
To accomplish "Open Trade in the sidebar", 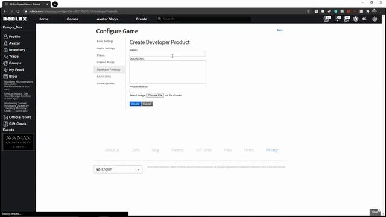I will click(11, 56).
